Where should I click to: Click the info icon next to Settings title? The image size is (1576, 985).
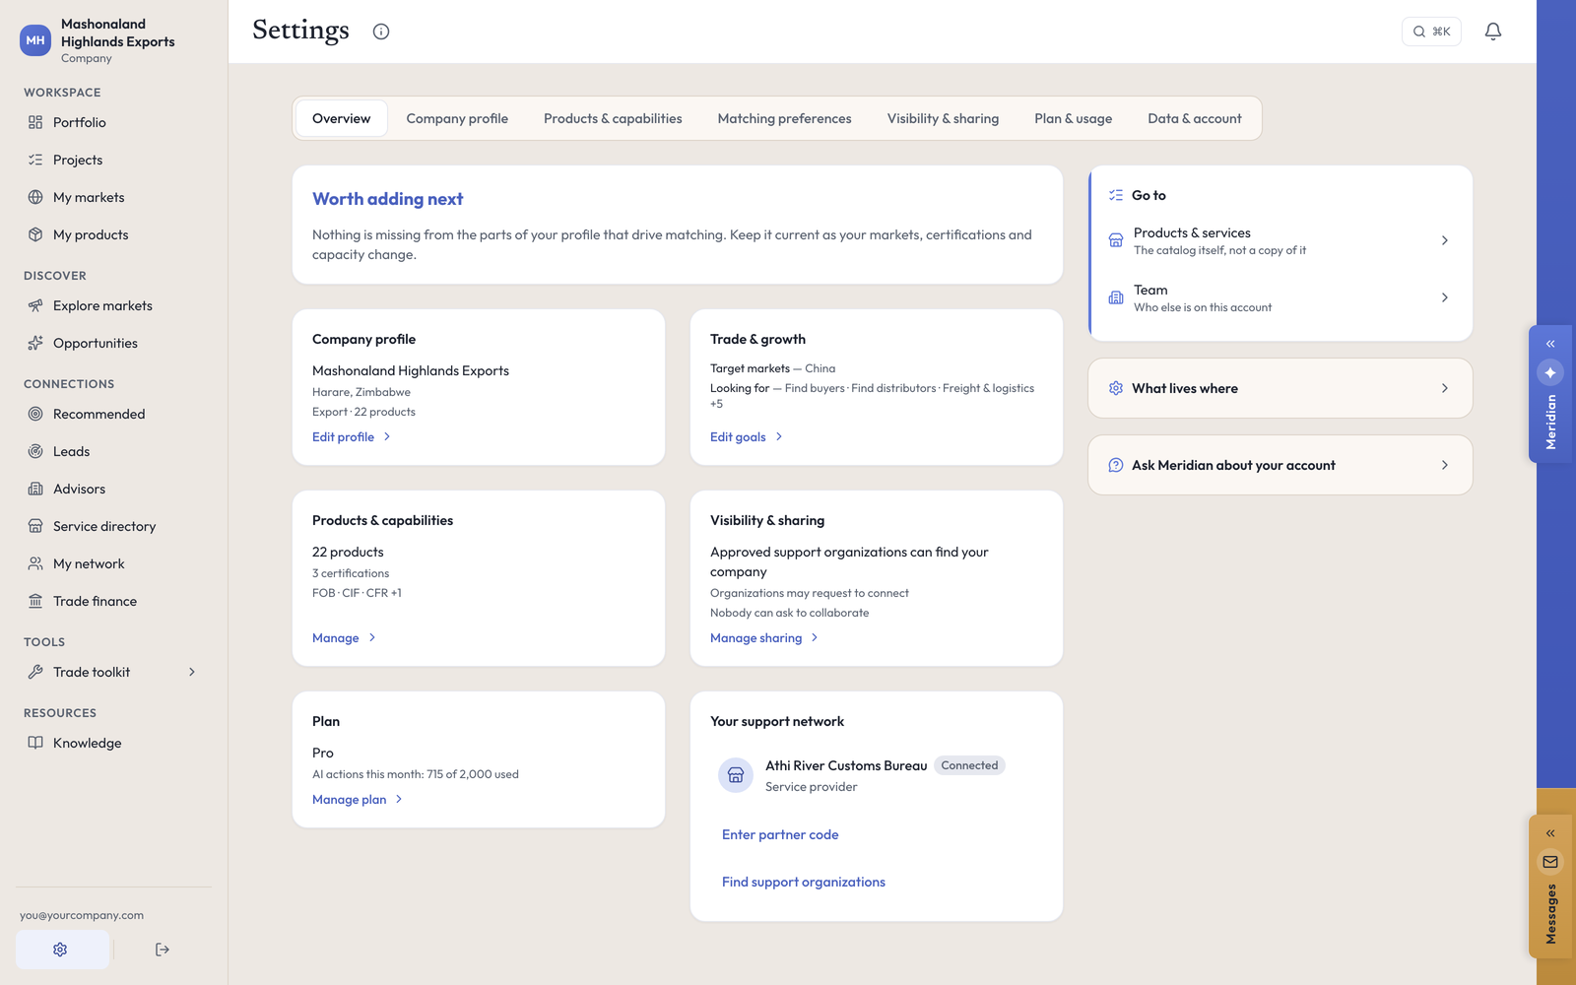pyautogui.click(x=381, y=32)
